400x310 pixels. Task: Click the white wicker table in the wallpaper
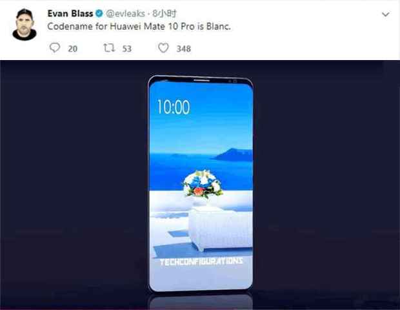tap(221, 228)
